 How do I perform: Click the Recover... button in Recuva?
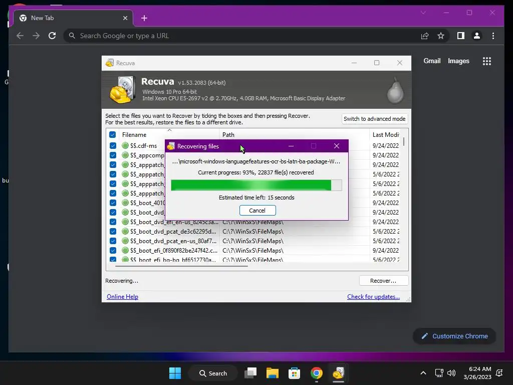click(x=383, y=281)
